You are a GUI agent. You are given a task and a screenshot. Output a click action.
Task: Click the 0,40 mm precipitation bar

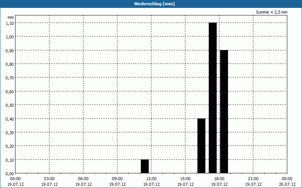pos(202,146)
